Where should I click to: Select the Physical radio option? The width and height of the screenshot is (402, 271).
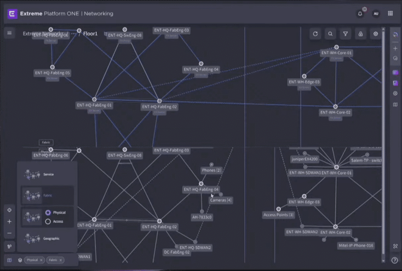point(48,212)
